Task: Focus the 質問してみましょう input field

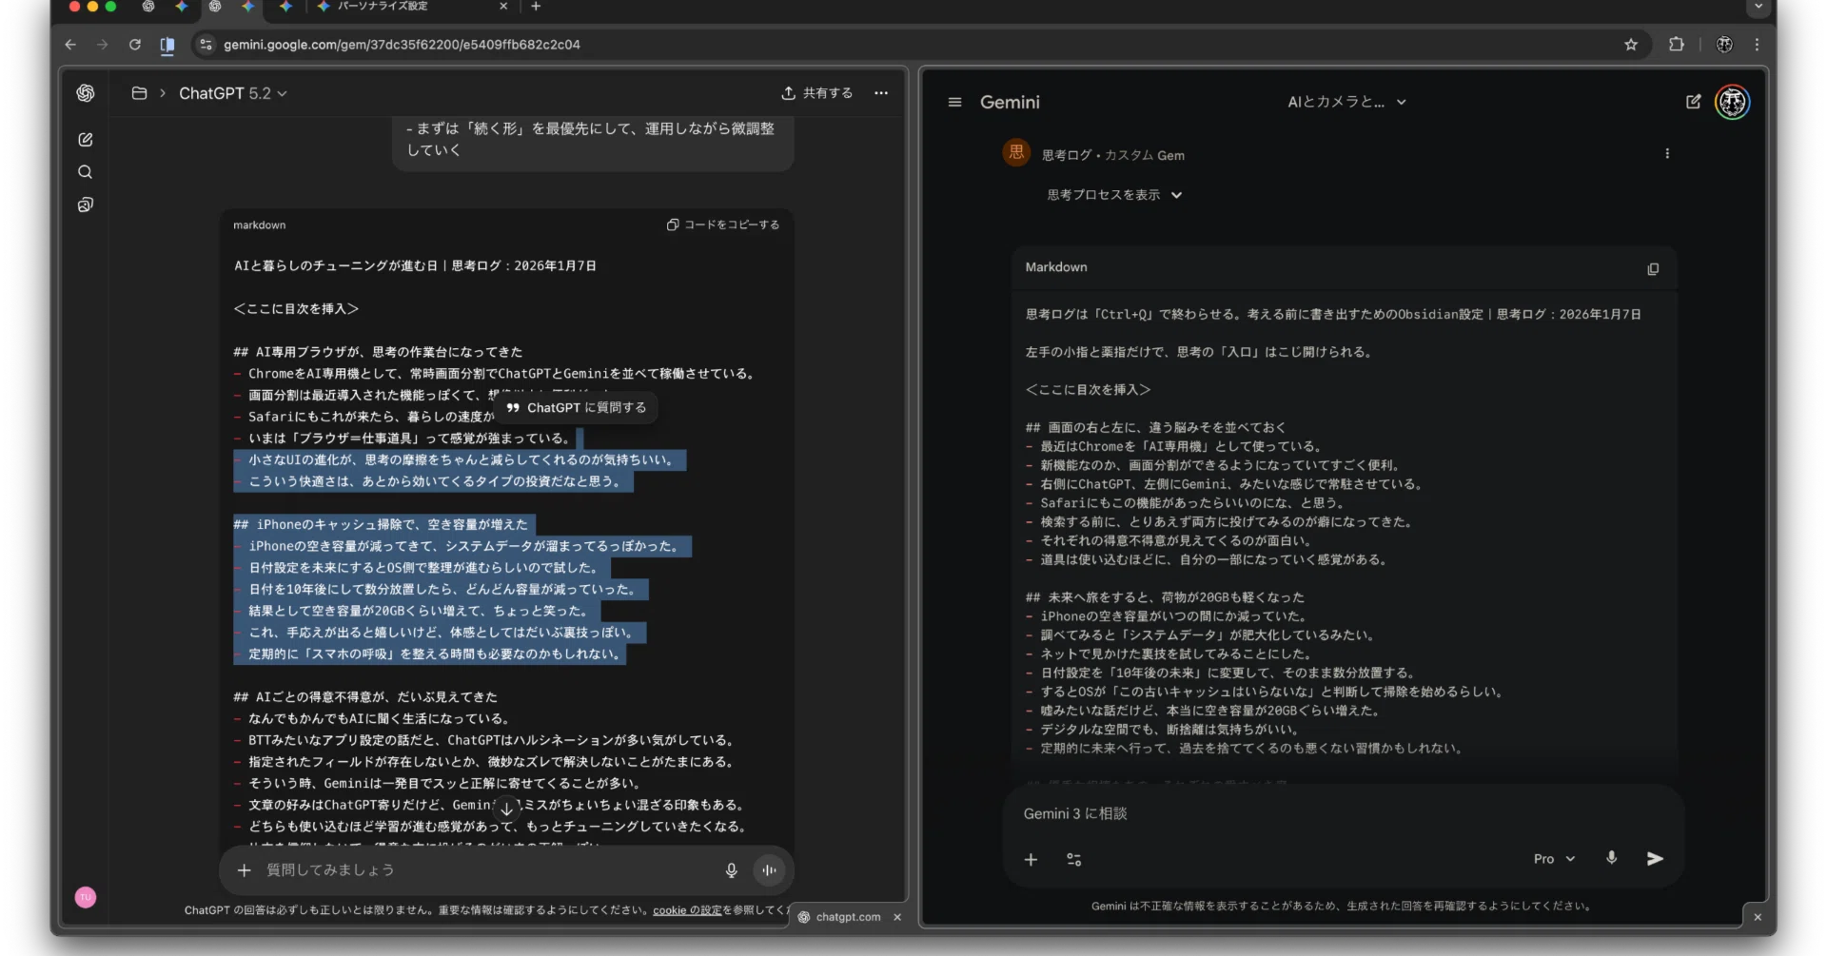Action: click(485, 869)
